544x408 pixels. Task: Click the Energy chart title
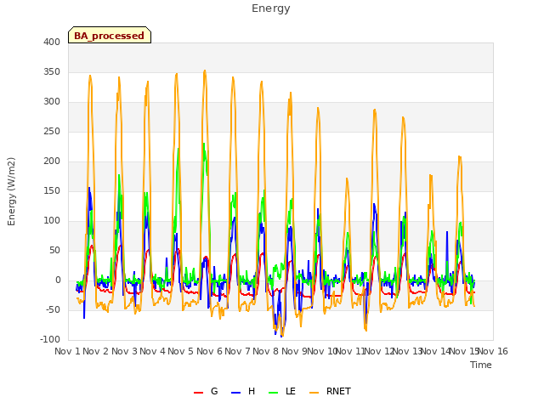coord(271,8)
